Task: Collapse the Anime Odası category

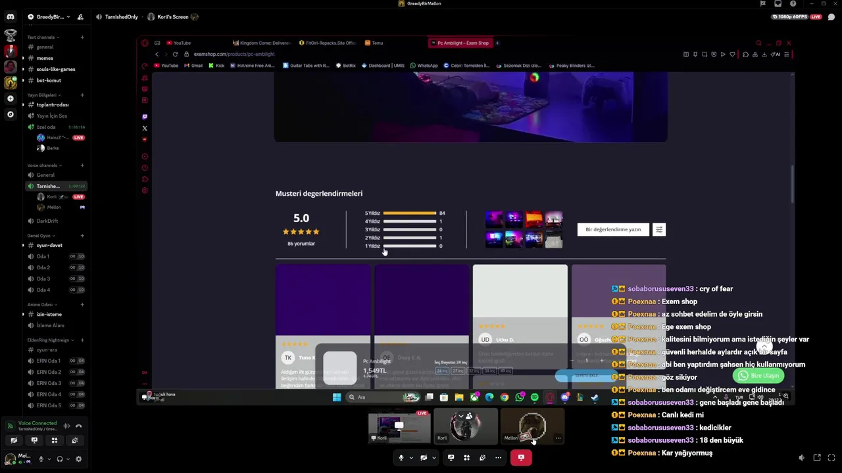Action: tap(41, 304)
